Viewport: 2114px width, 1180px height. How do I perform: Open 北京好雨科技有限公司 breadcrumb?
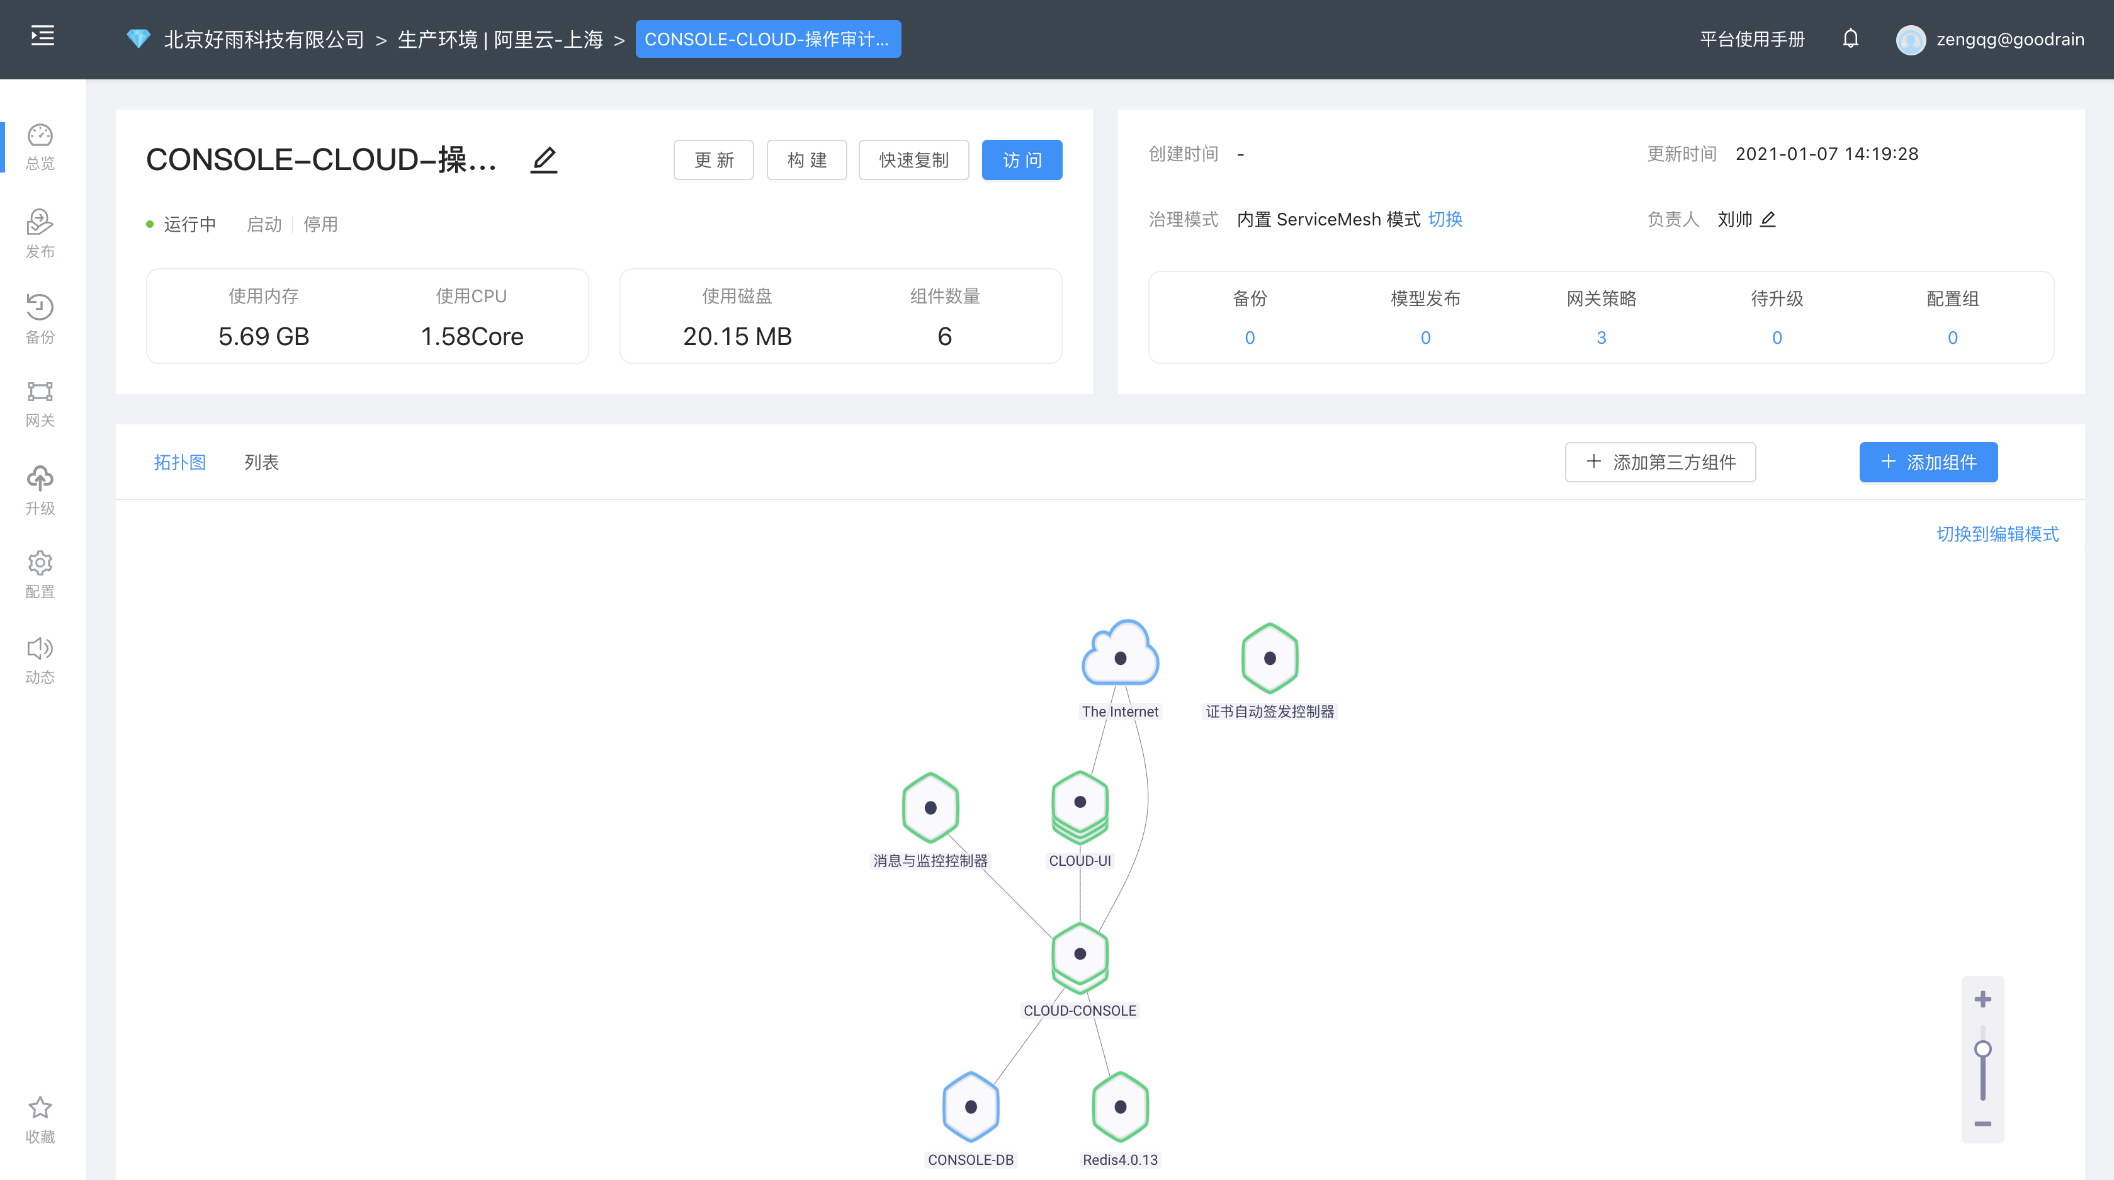263,40
